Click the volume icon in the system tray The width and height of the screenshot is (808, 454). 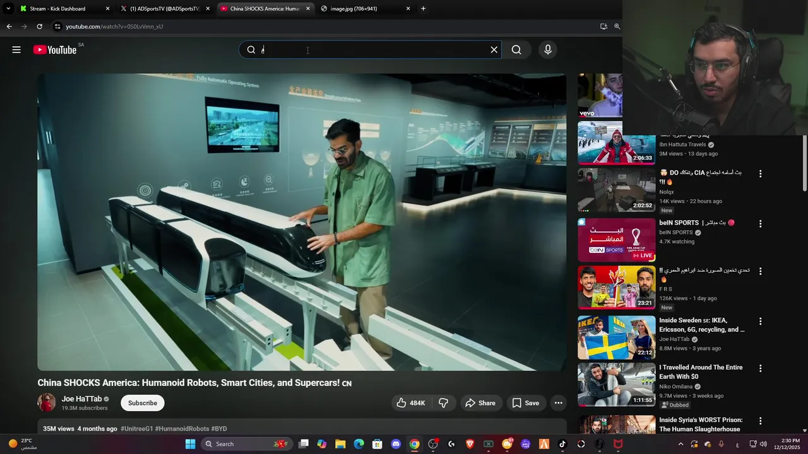tap(763, 444)
